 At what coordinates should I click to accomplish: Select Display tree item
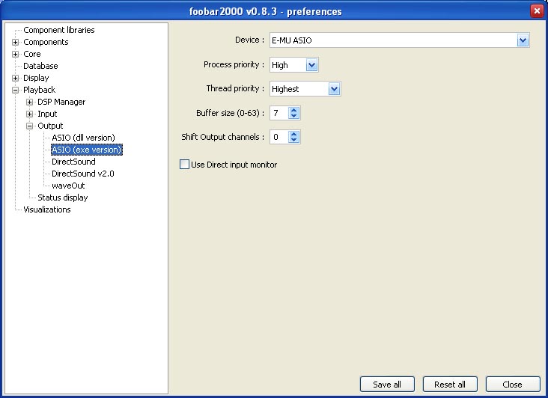(x=36, y=78)
